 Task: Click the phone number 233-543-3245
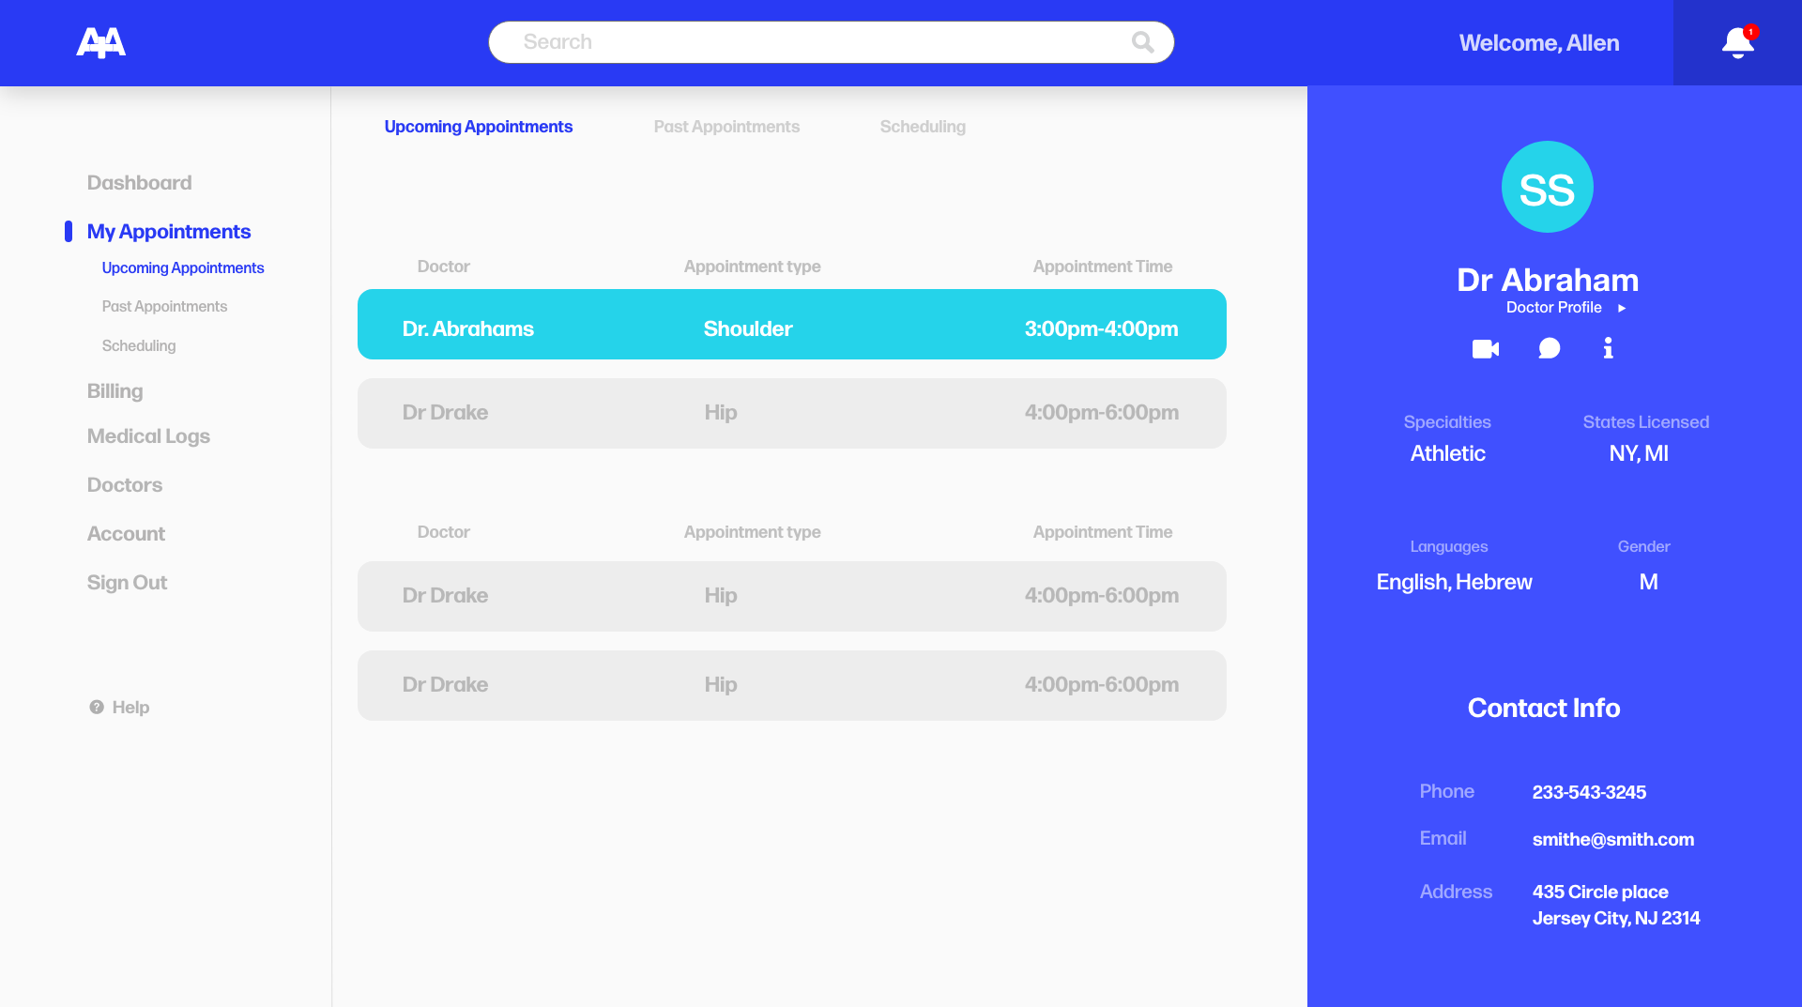(1589, 792)
